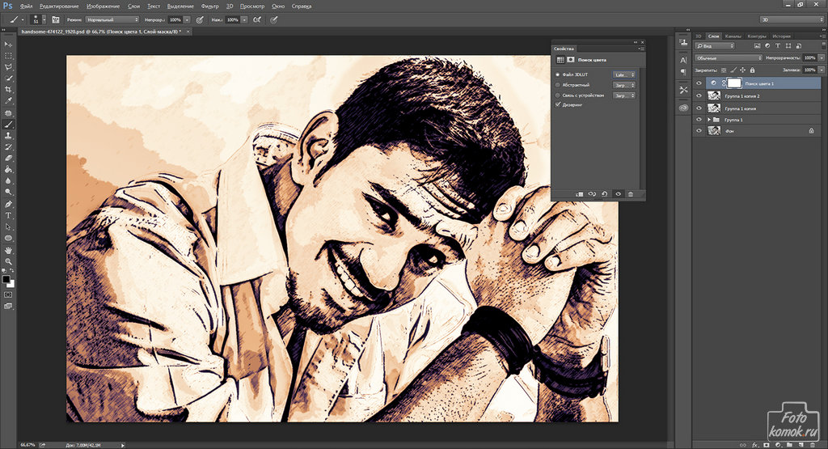Hide the Группа 1 копия 2 layer
This screenshot has width=828, height=449.
click(x=699, y=95)
